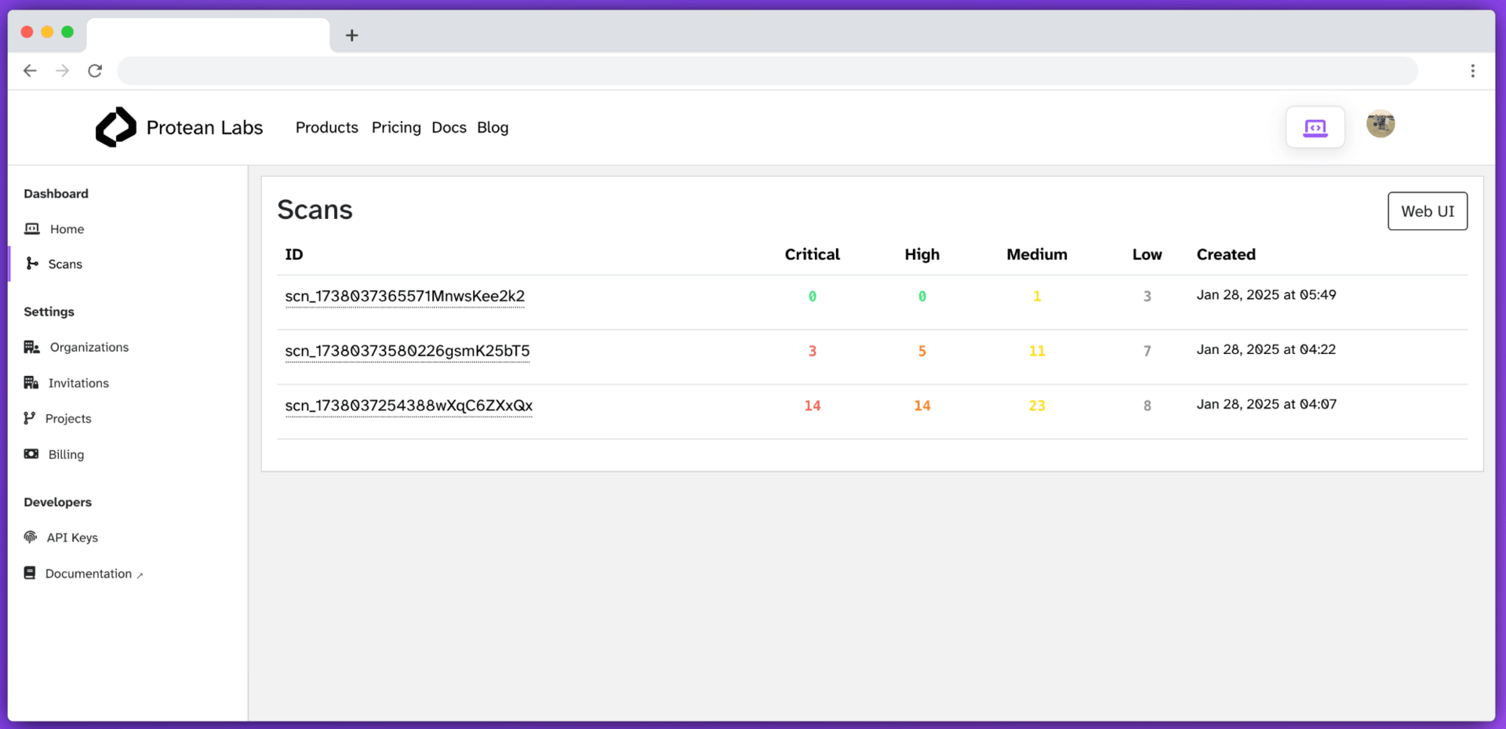Open Organizations settings

point(89,348)
